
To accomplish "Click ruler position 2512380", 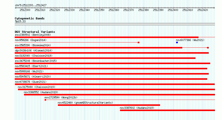I will 144,10.
